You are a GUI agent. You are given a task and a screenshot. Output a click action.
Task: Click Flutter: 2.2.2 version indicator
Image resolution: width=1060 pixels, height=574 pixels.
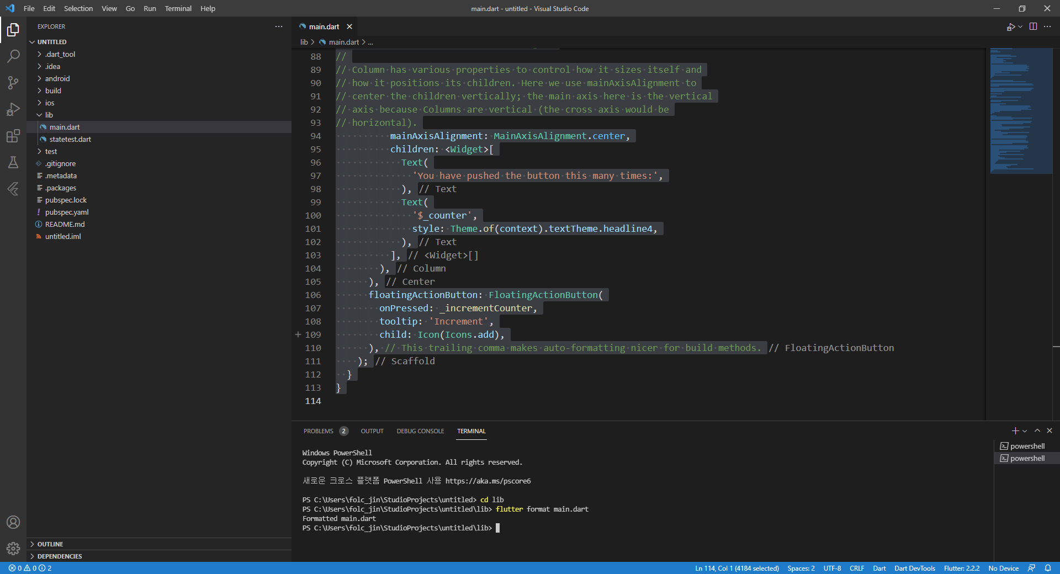[x=962, y=568]
